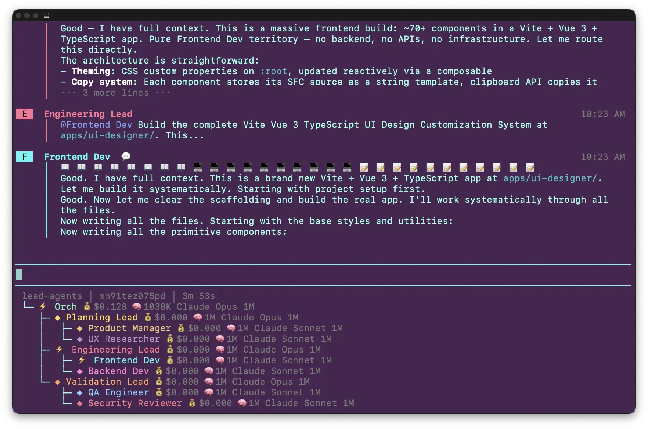Collapse the Planning Lead branch
This screenshot has width=648, height=429.
[101, 317]
